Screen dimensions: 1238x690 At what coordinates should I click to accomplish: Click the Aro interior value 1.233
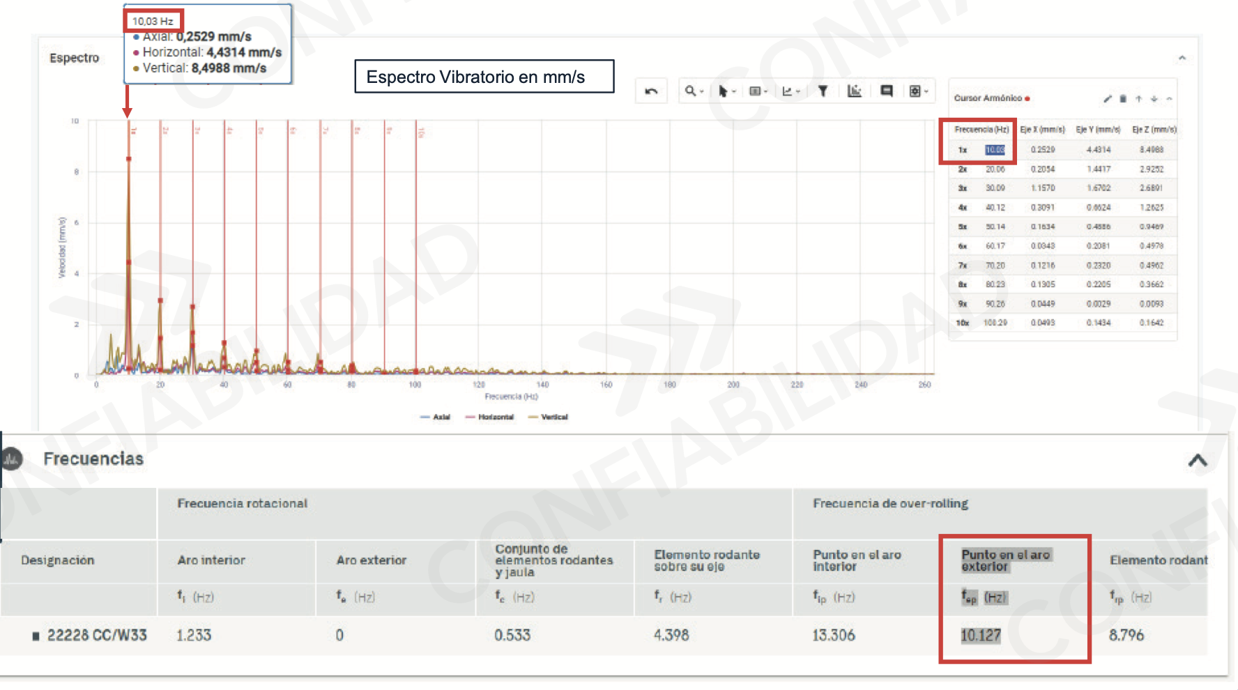click(194, 636)
